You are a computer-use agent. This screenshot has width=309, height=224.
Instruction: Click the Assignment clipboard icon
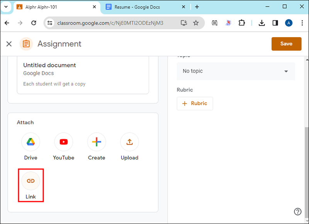(26, 44)
